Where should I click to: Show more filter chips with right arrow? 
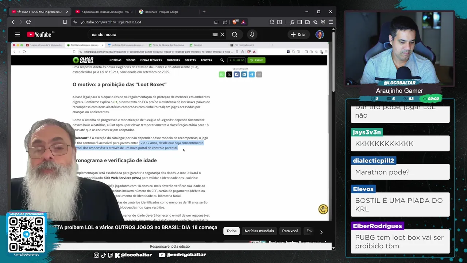pos(321,232)
